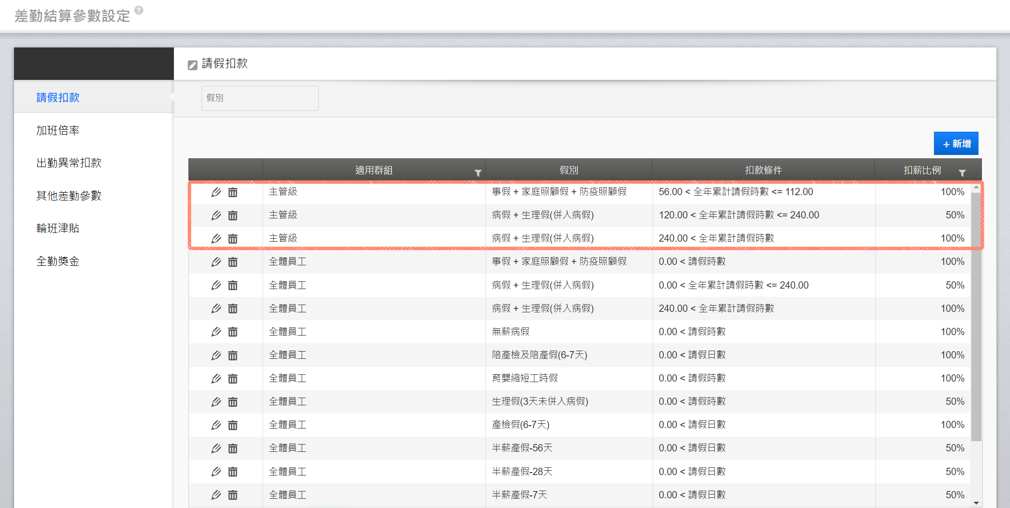Go to 出勤異常扣款 in the sidebar
The width and height of the screenshot is (1010, 508).
[69, 163]
